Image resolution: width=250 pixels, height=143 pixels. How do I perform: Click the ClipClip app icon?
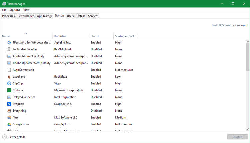9,83
